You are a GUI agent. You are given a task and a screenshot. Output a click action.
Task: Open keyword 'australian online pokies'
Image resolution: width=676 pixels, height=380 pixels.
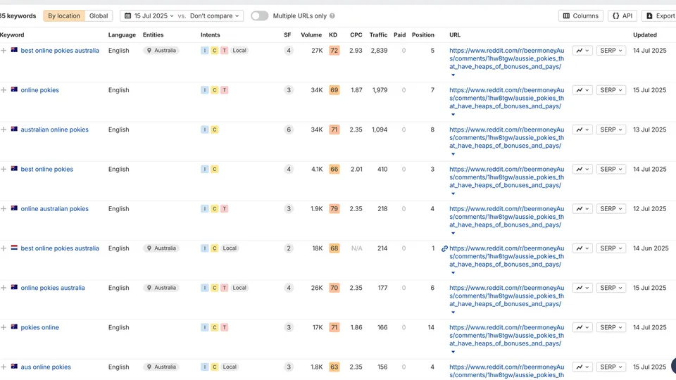54,129
